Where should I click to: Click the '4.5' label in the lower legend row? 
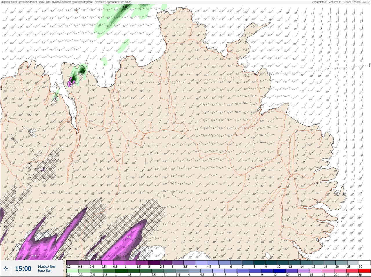[202, 275]
